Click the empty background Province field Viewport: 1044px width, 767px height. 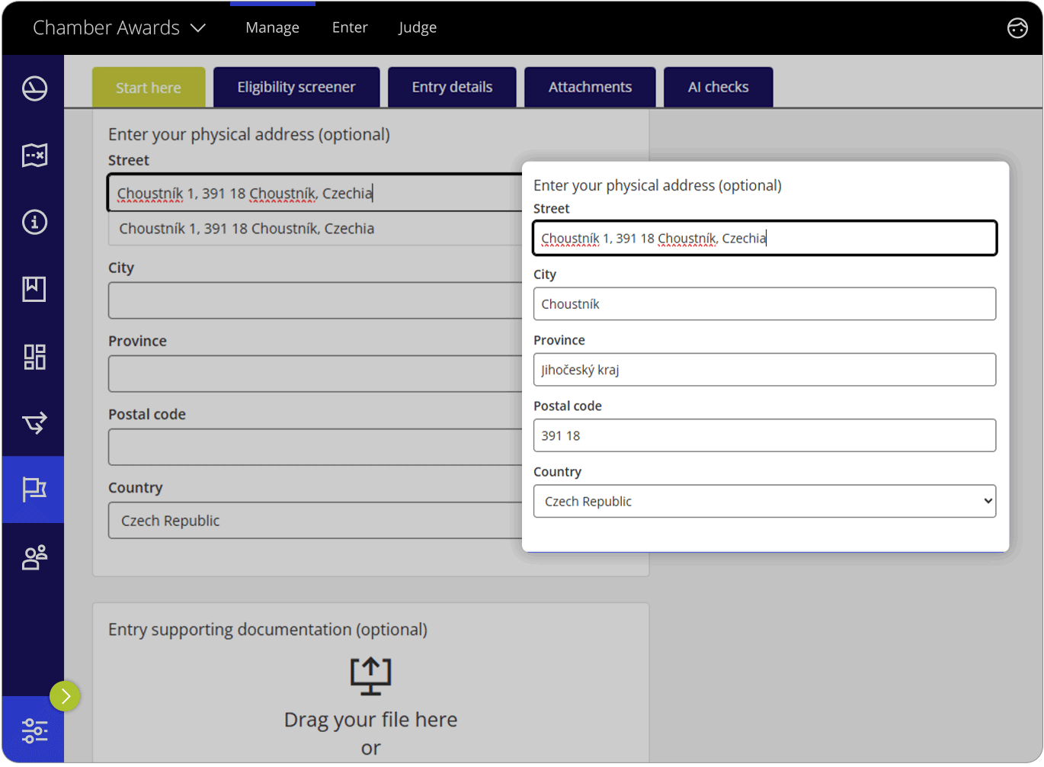coord(315,374)
